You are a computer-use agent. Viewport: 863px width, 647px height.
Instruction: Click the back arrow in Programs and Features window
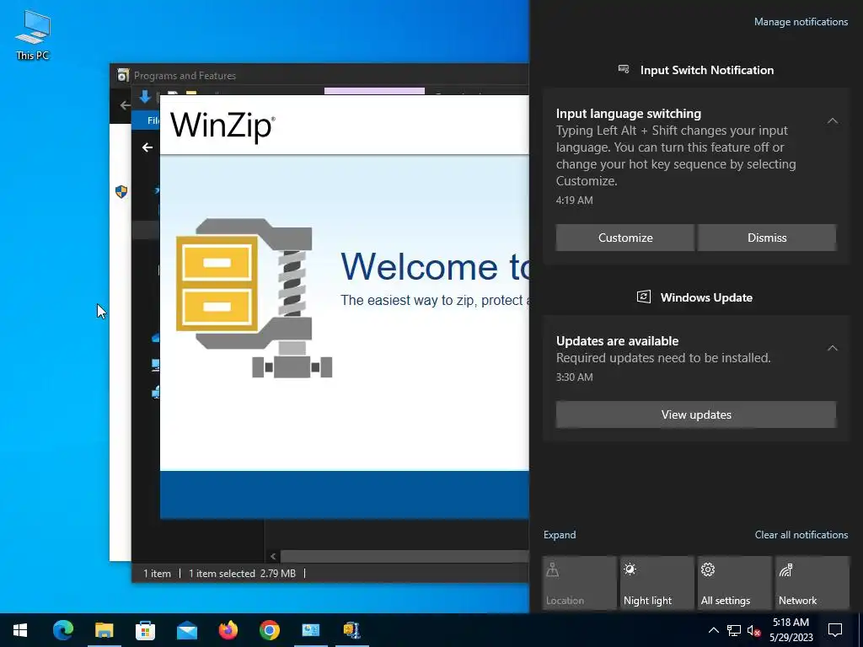click(x=125, y=105)
